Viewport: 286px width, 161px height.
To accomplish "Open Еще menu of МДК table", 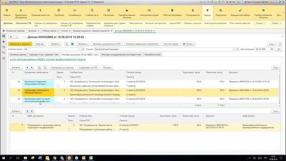I will 276,111.
